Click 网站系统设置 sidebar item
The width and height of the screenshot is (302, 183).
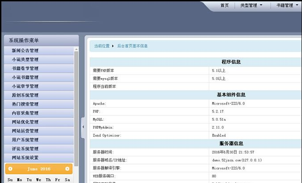(x=25, y=157)
